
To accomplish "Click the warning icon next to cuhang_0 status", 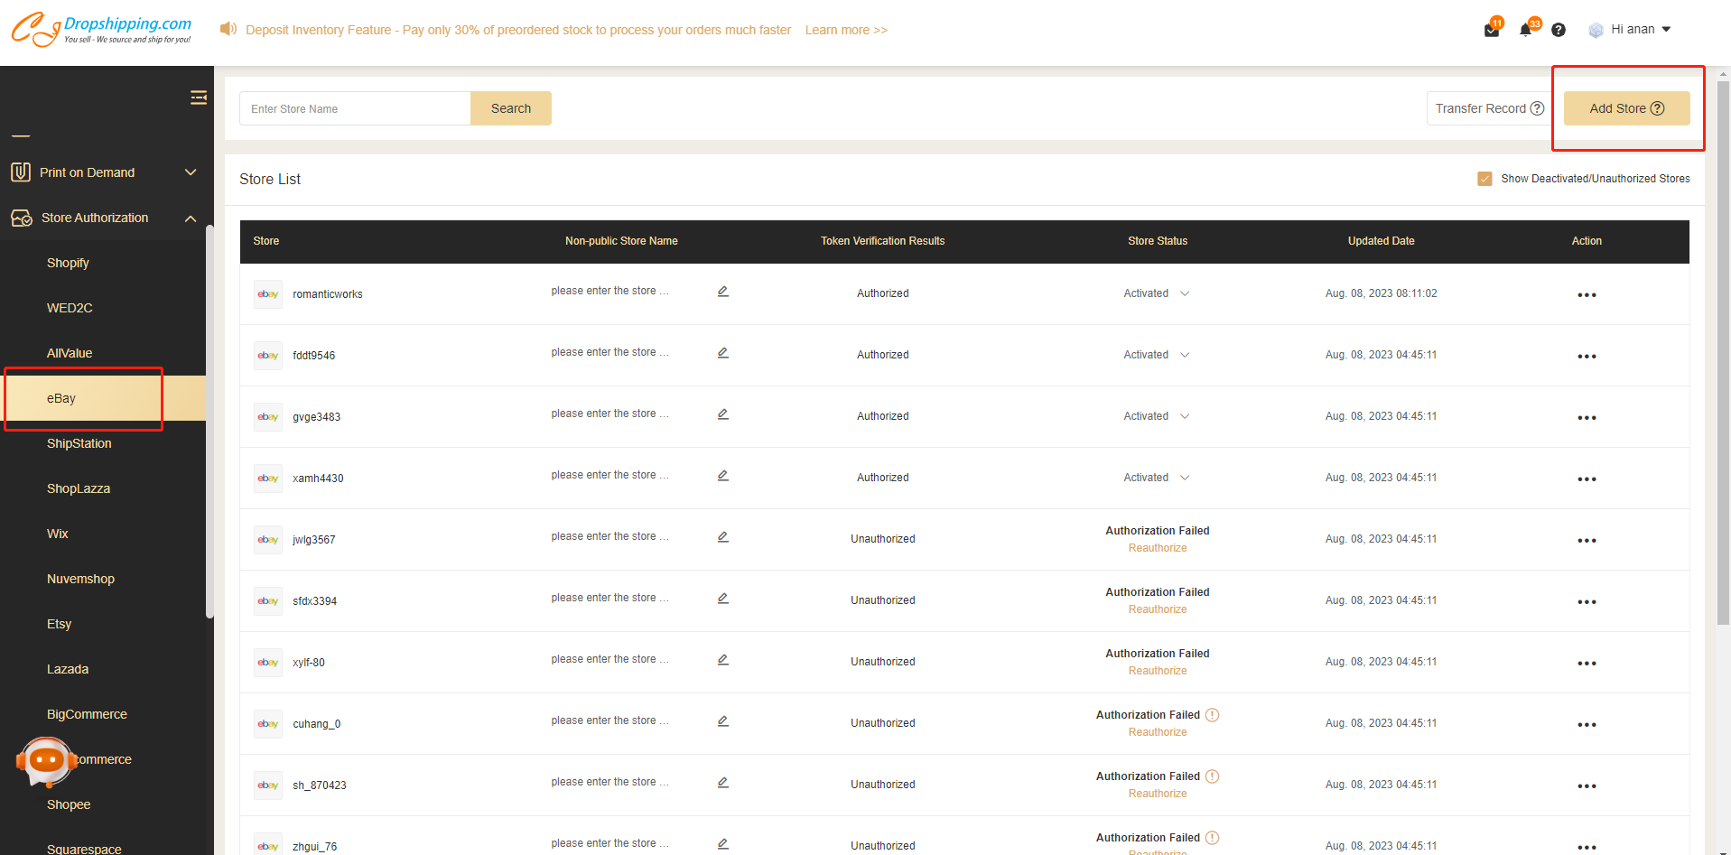I will pyautogui.click(x=1213, y=715).
